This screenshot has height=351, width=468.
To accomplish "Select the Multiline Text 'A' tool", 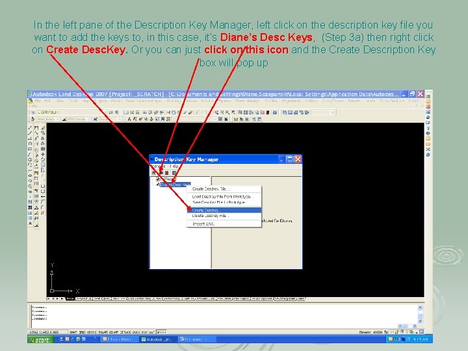I will click(30, 223).
